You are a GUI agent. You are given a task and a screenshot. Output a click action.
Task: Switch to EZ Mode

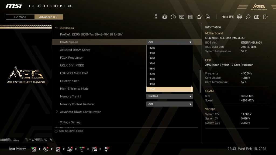coord(20,17)
